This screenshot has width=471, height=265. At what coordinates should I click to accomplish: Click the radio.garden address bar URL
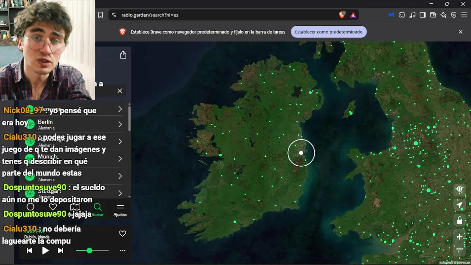(150, 15)
